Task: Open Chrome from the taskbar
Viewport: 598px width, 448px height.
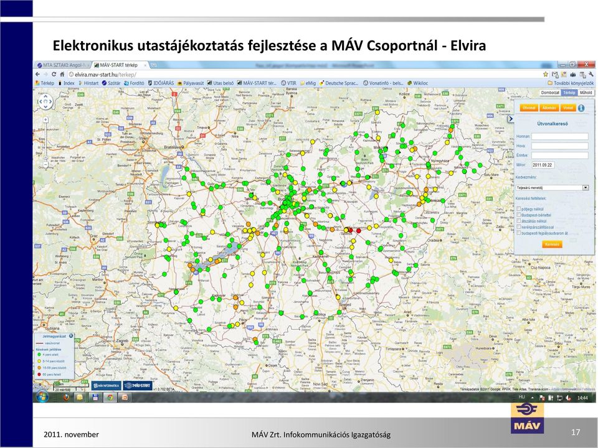Action: tap(110, 398)
